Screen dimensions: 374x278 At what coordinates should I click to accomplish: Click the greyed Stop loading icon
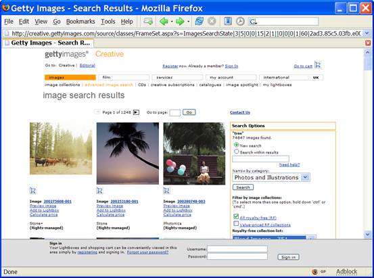tap(212, 22)
